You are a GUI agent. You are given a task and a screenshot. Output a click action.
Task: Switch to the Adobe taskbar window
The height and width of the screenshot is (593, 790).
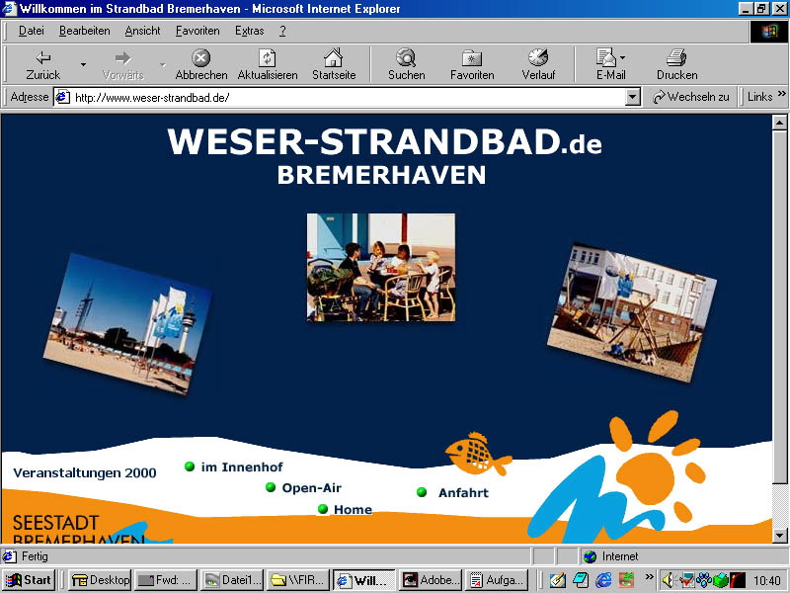click(431, 580)
